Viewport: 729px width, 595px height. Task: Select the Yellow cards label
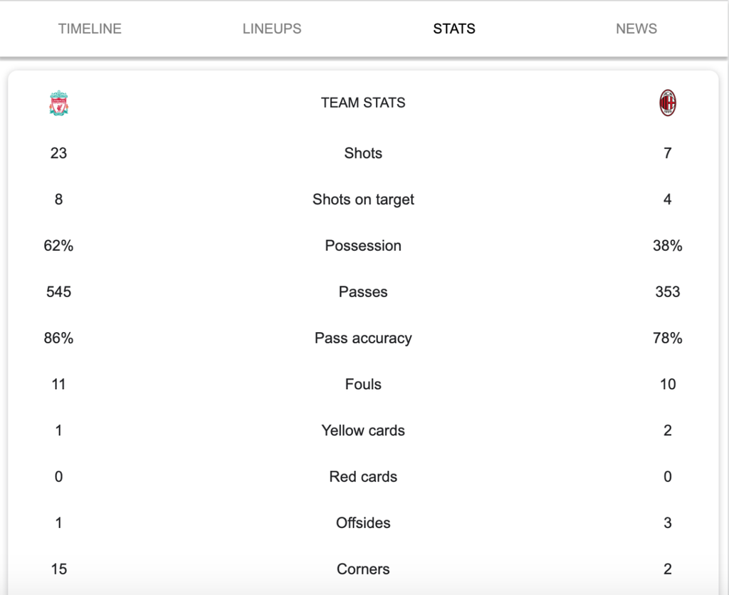(363, 430)
